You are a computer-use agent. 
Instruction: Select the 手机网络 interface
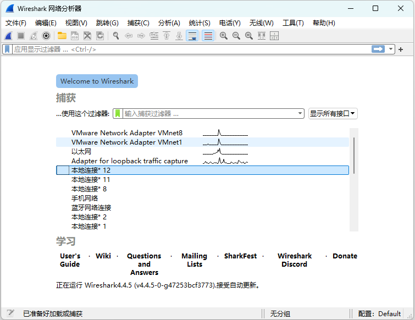[202, 198]
